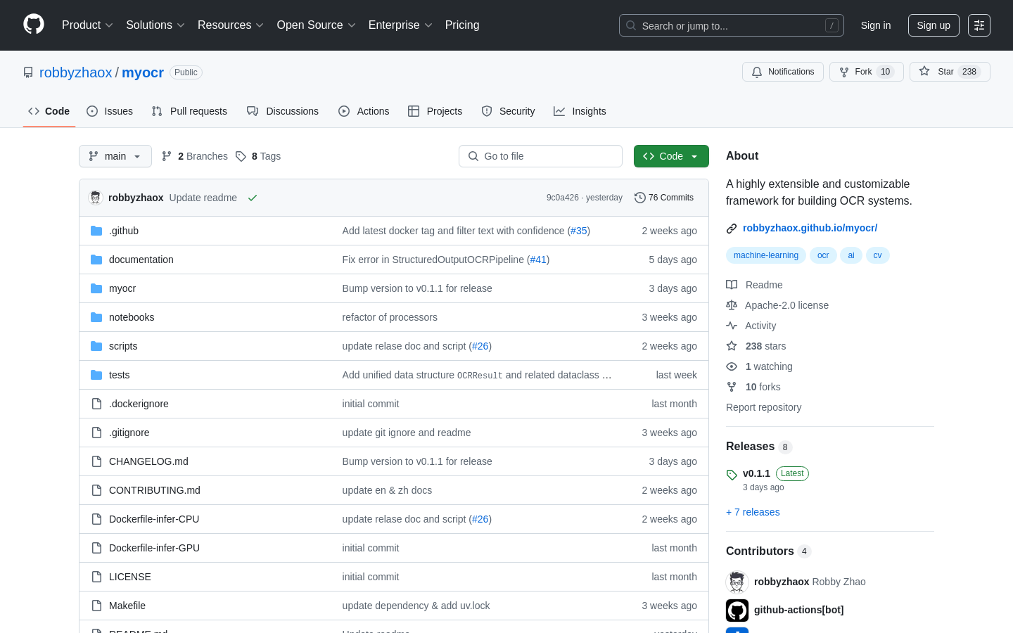Click robbyzhaox avatar in commit bar
Screen dimensions: 1013x633
click(96, 198)
